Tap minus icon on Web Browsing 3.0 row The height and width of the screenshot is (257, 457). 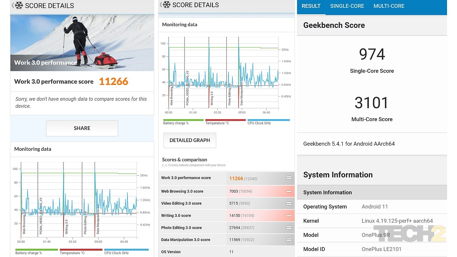[289, 191]
